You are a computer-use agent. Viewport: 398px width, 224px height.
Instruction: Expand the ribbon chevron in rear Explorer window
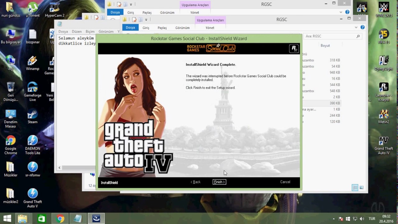click(x=341, y=12)
